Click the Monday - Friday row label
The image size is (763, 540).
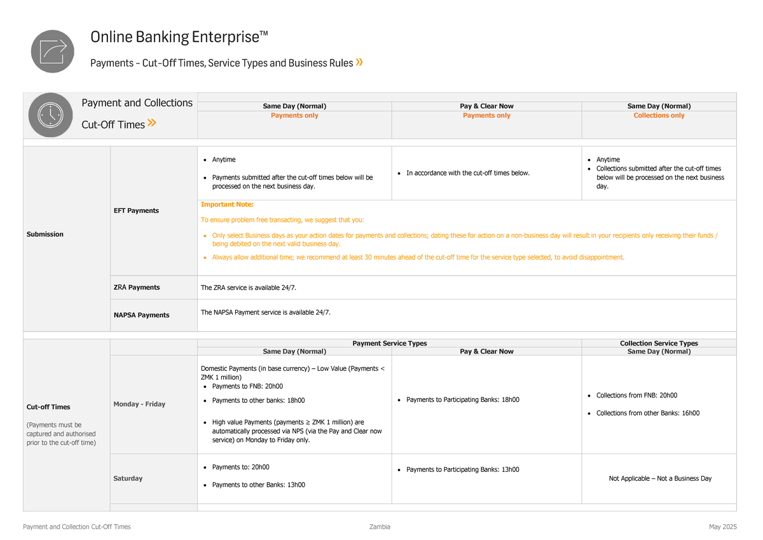(139, 405)
